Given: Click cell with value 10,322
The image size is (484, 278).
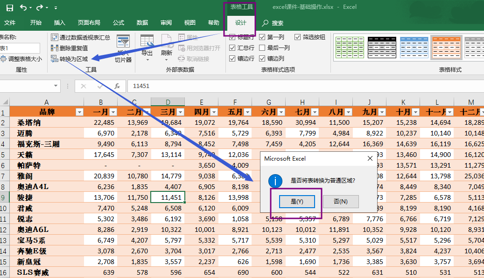Looking at the screenshot, I should pyautogui.click(x=168, y=230).
